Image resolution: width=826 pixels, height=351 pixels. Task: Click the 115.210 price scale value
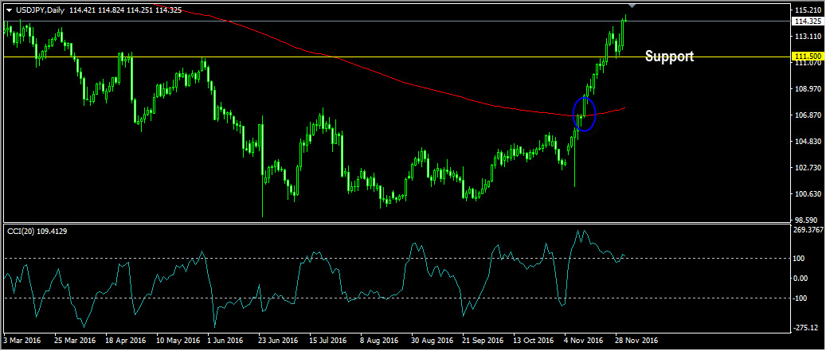tap(808, 10)
